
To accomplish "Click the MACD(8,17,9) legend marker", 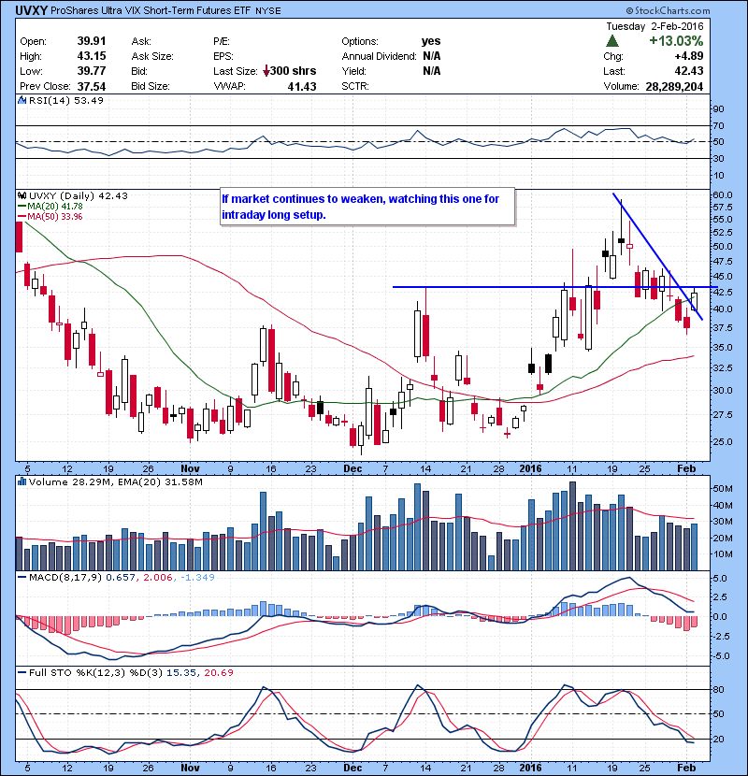I will point(22,578).
